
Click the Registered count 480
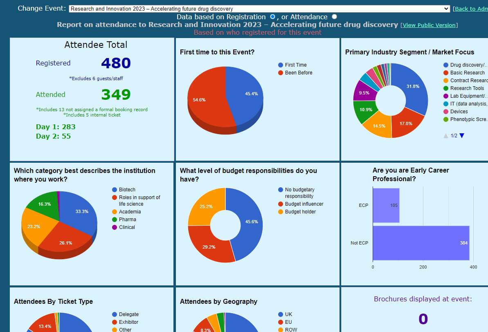click(116, 63)
